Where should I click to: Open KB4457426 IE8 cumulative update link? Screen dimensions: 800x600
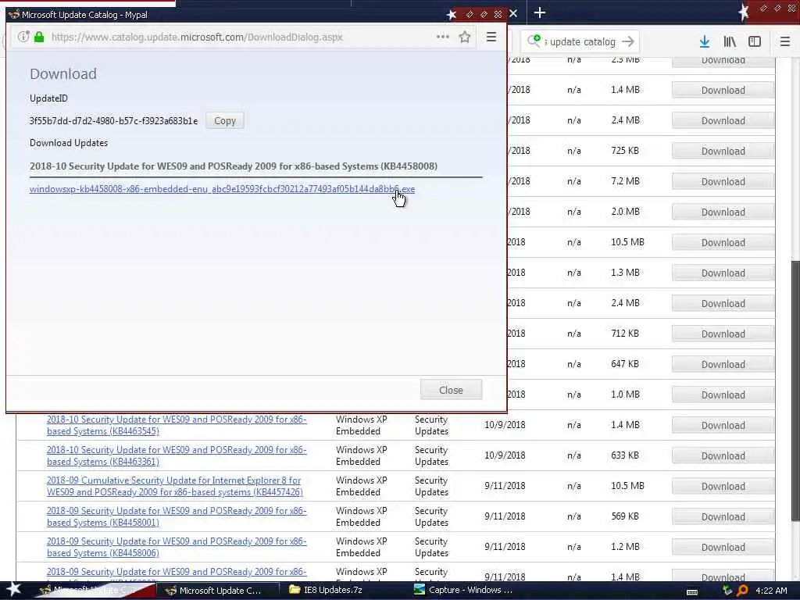tap(174, 486)
